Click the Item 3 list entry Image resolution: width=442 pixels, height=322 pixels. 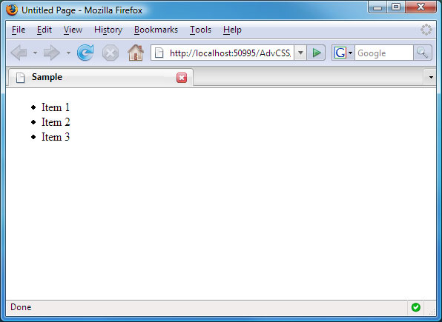tap(56, 137)
